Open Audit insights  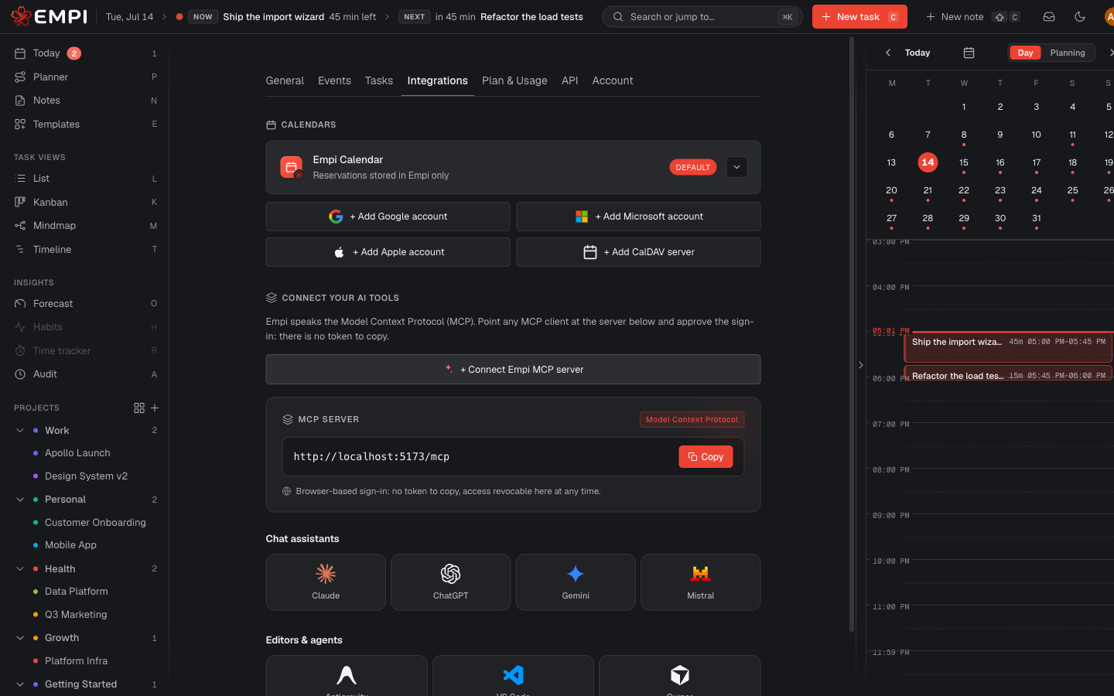85,374
